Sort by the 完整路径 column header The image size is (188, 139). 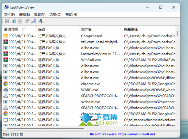click(149, 29)
